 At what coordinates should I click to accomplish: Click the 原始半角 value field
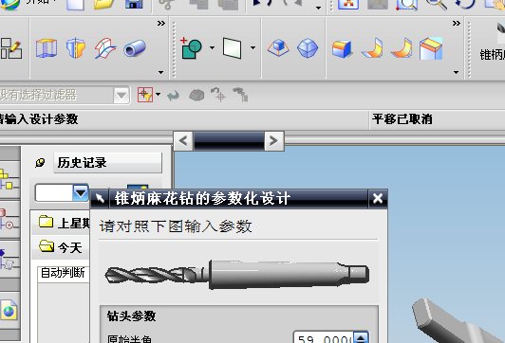[324, 338]
